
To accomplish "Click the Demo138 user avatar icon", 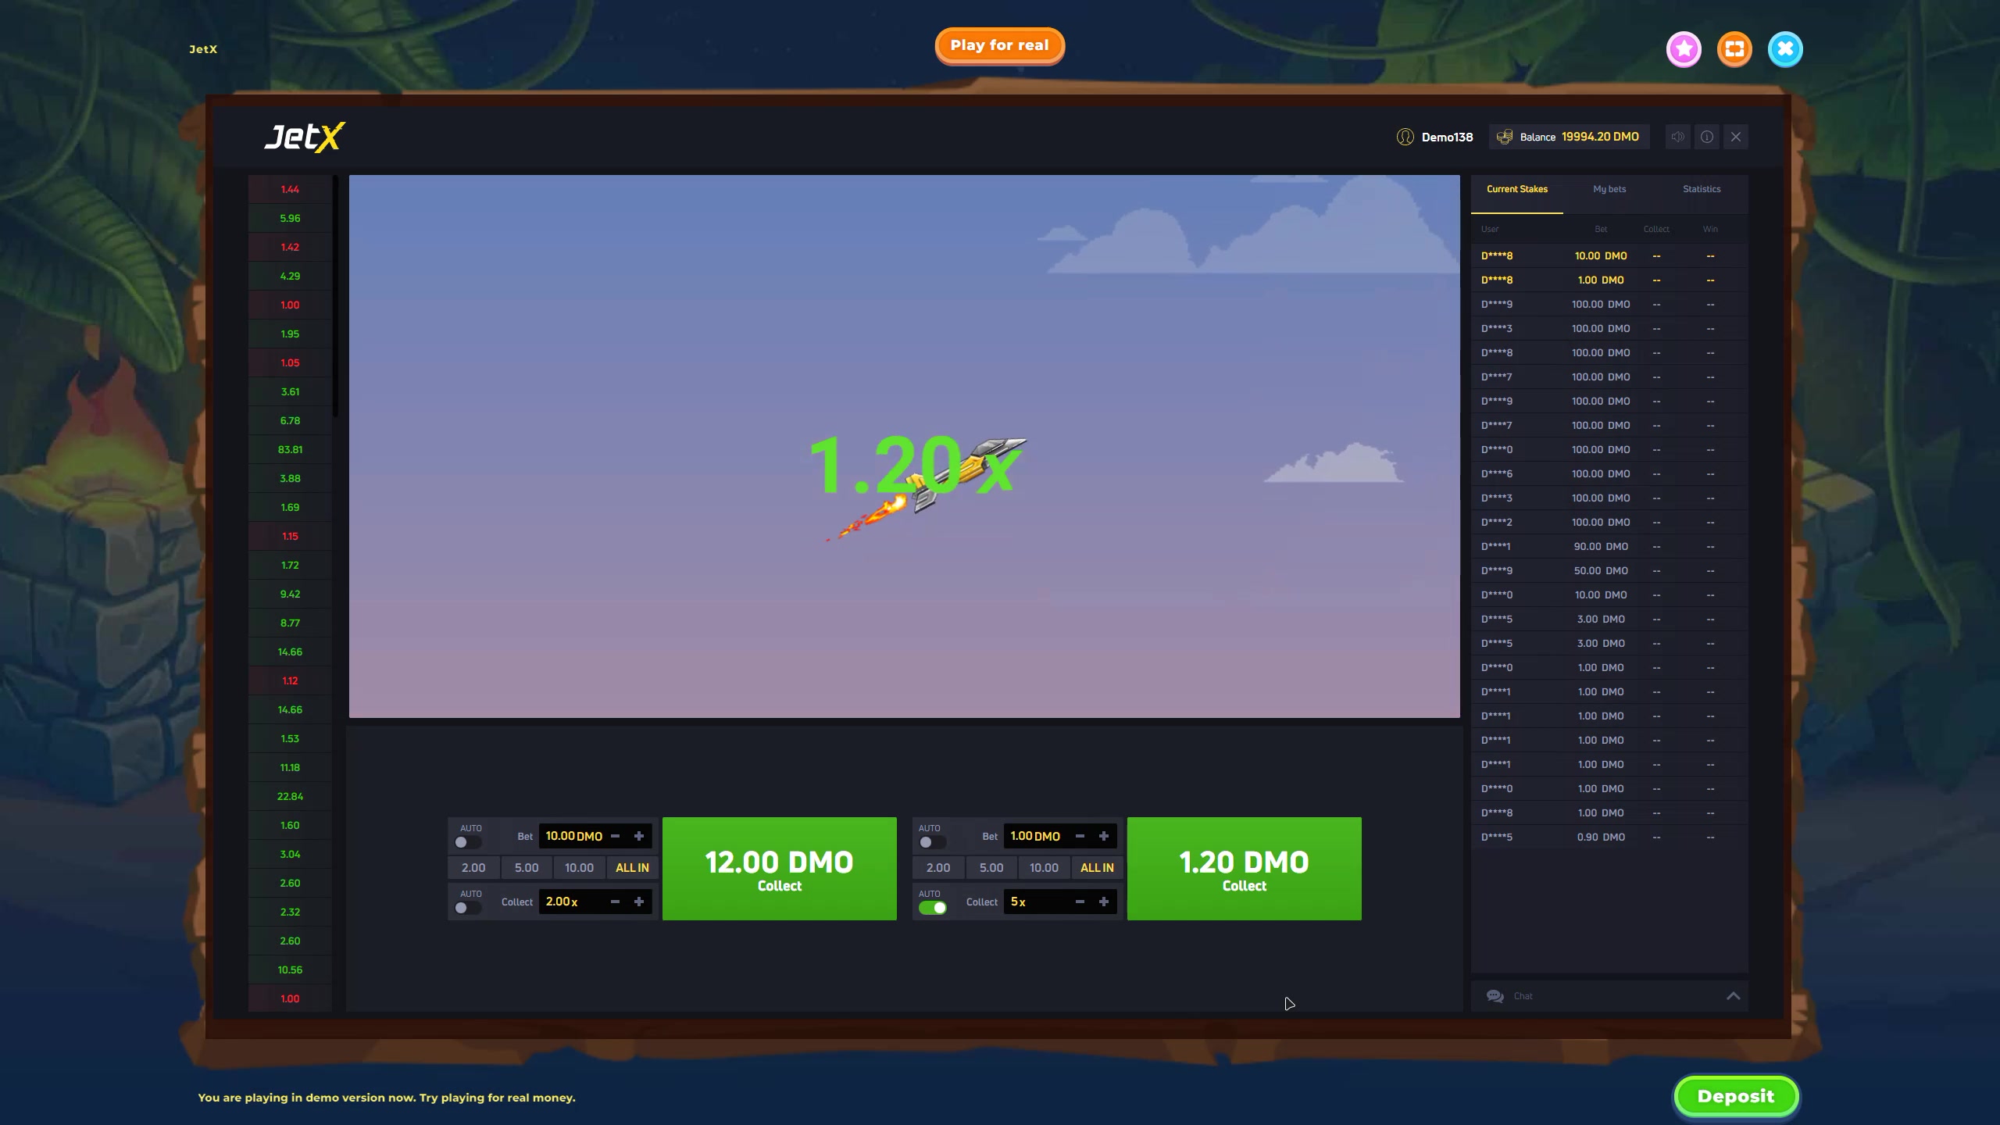I will coord(1405,137).
